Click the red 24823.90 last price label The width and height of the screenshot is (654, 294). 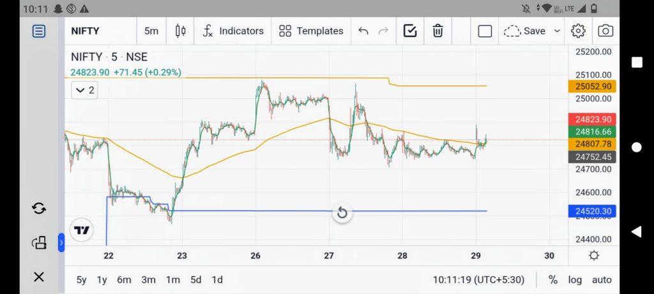click(x=592, y=119)
